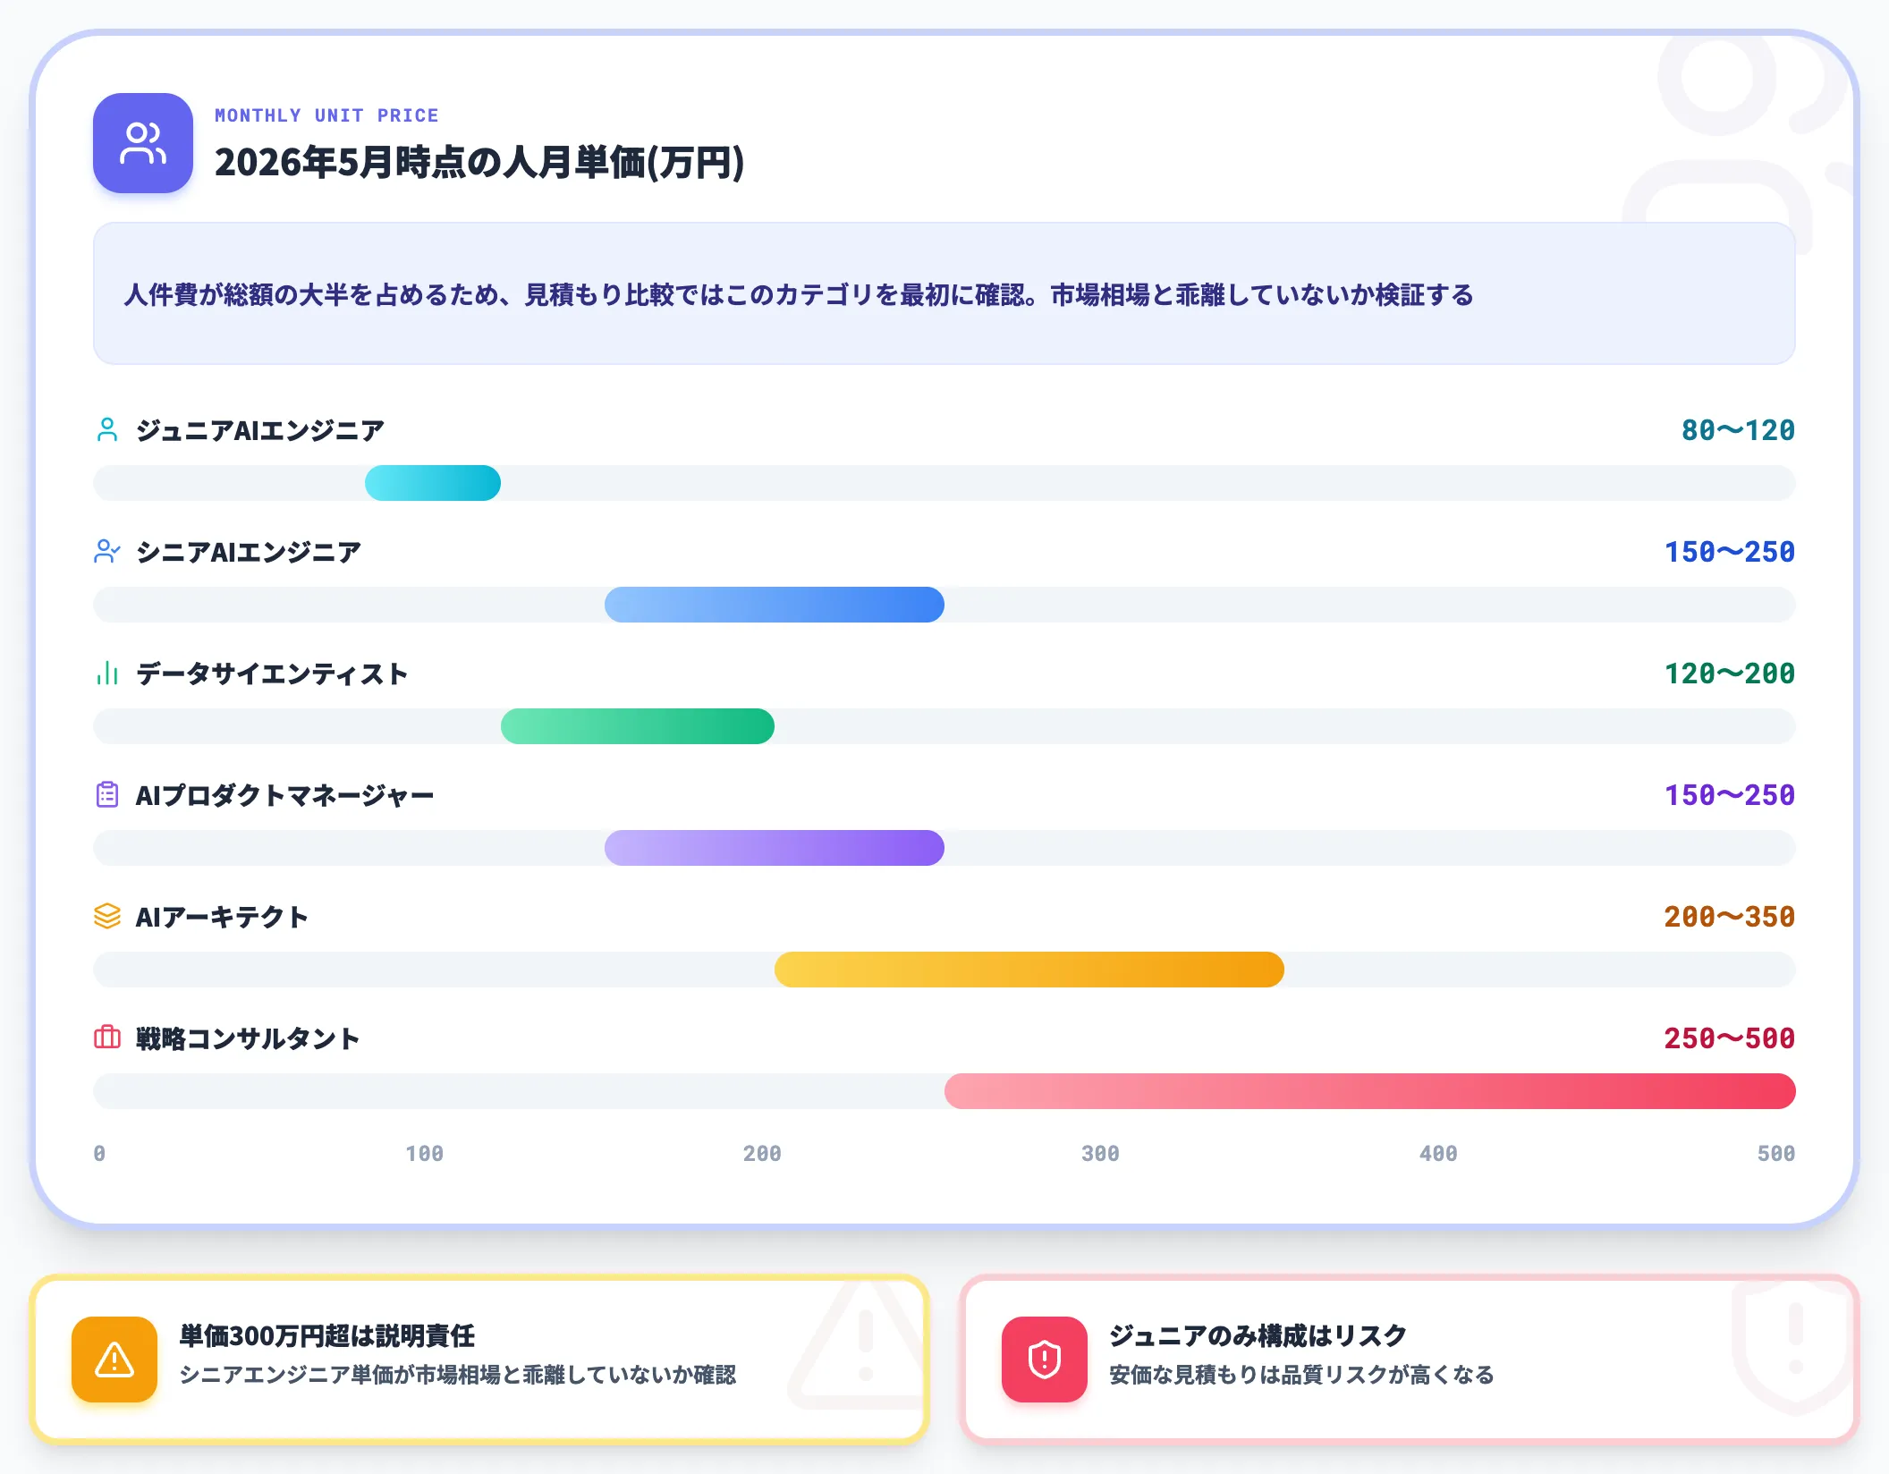Click the cyan ジュニアAIエンジニア range bar
This screenshot has width=1889, height=1474.
pyautogui.click(x=433, y=483)
